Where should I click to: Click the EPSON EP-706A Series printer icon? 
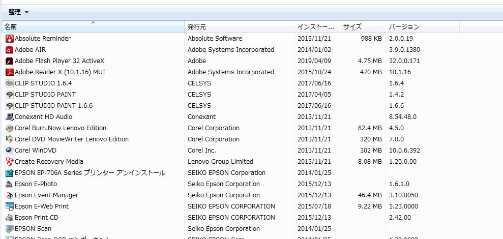[10, 173]
